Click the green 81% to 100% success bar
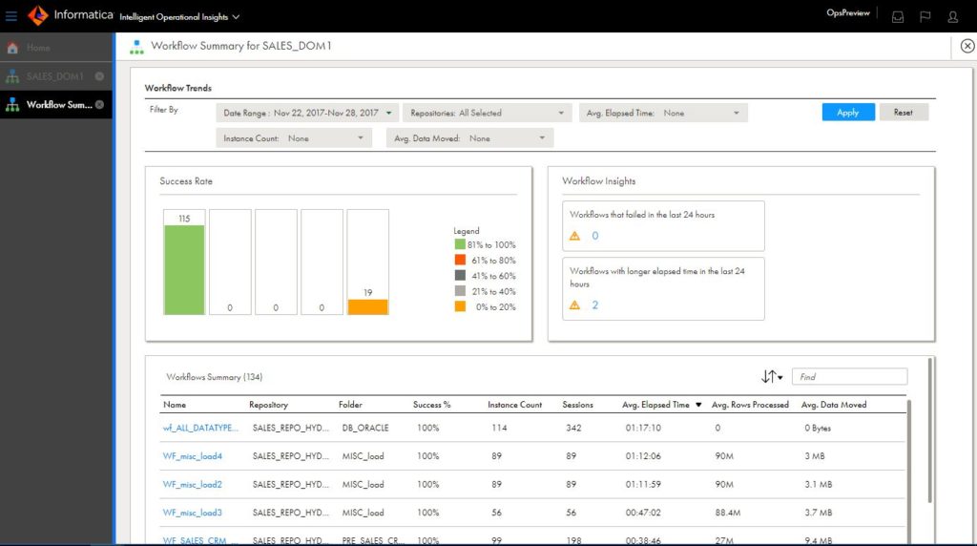The width and height of the screenshot is (977, 546). click(184, 269)
